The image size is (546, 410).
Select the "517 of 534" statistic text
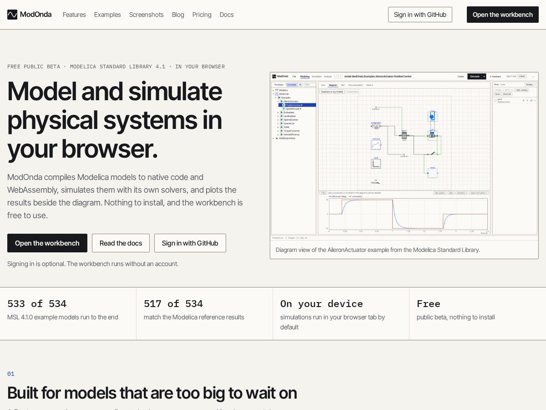(173, 304)
